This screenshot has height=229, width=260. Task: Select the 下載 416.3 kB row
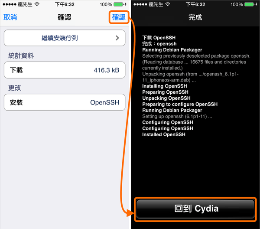[65, 70]
